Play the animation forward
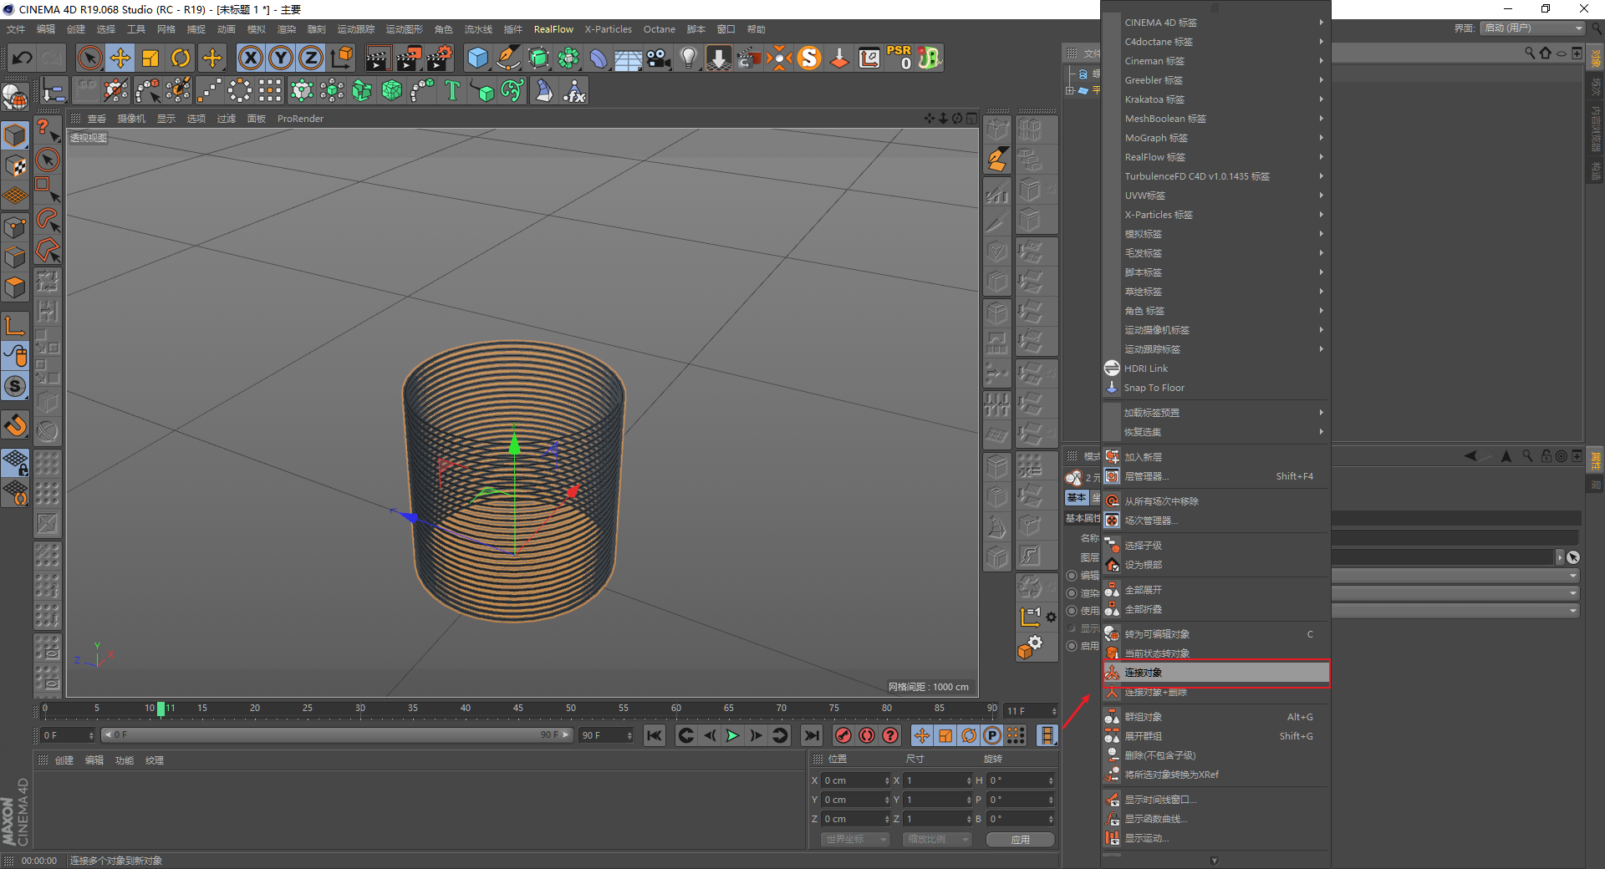Screen dimensions: 1605x869 point(732,735)
